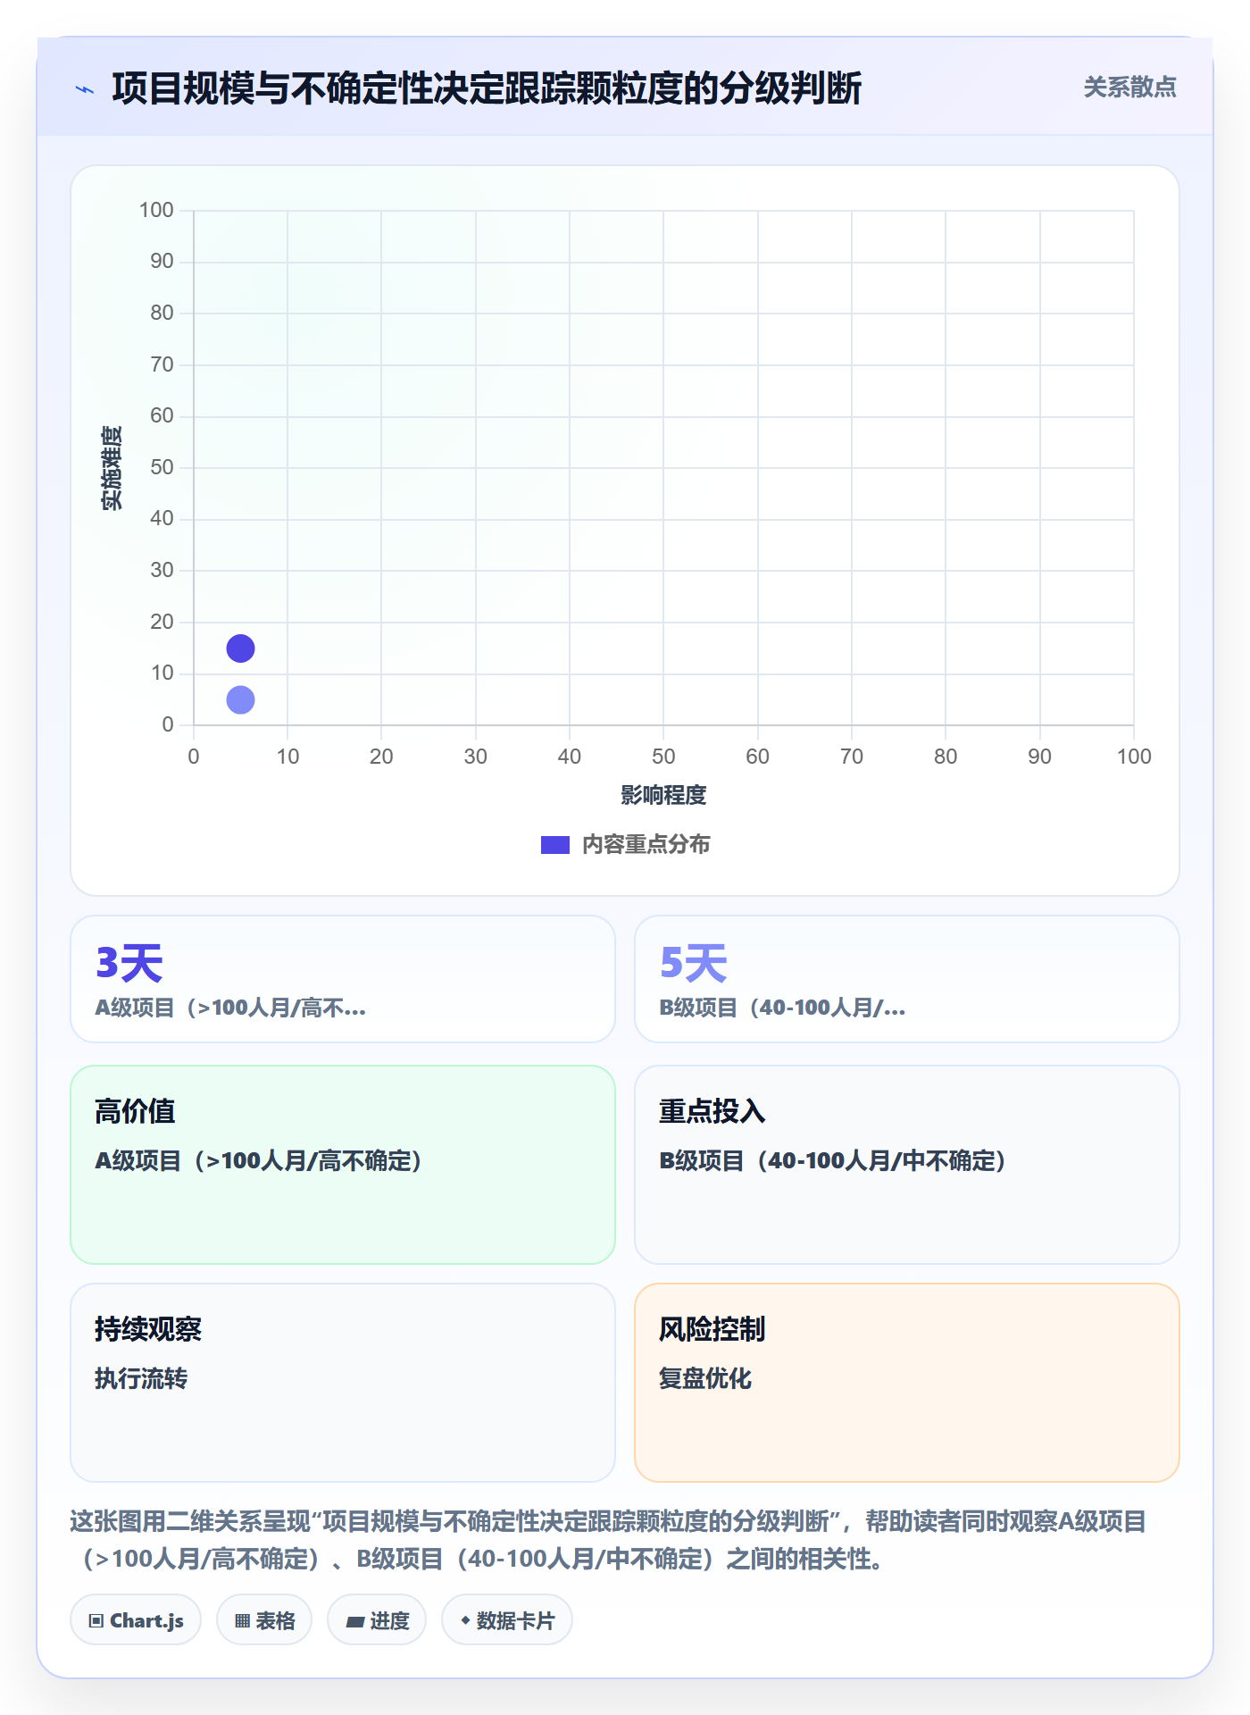Screen dimensions: 1250x1715
Task: Open the 5天 B级项目 stat card
Action: point(907,979)
